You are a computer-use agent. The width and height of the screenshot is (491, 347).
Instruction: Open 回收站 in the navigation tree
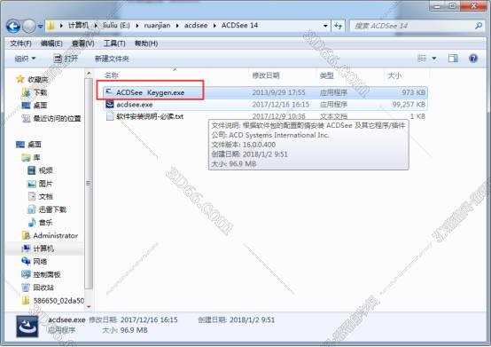coord(43,288)
